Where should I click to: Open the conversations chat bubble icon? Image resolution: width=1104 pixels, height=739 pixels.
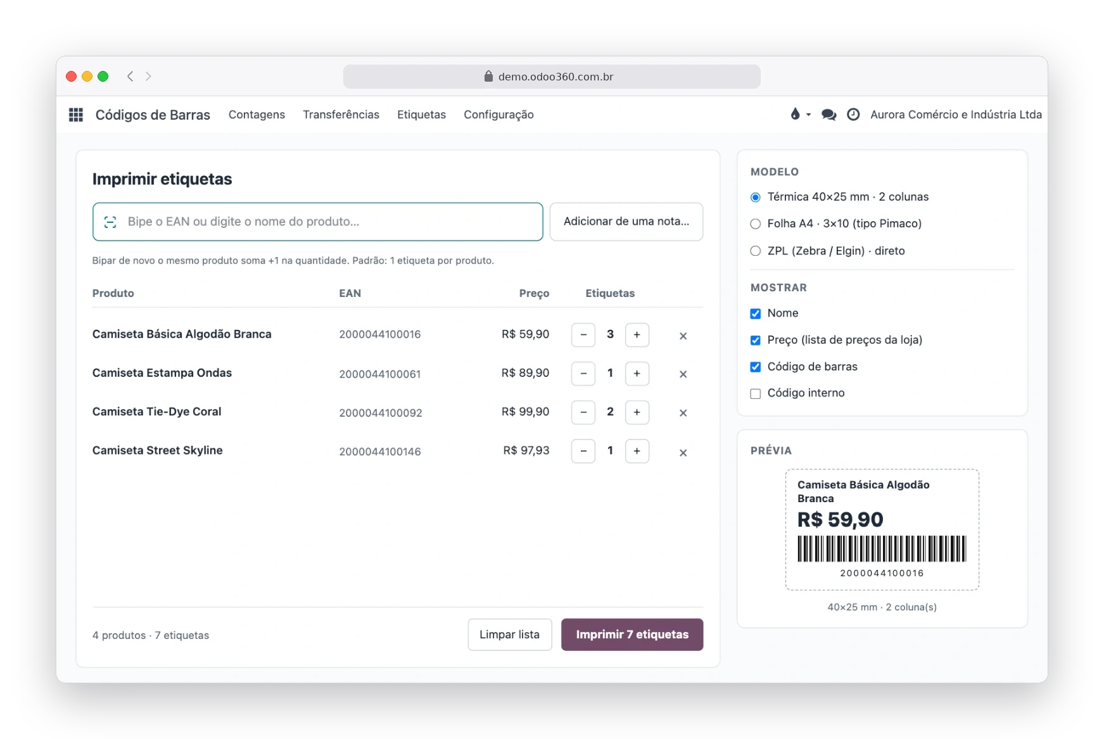pos(828,115)
